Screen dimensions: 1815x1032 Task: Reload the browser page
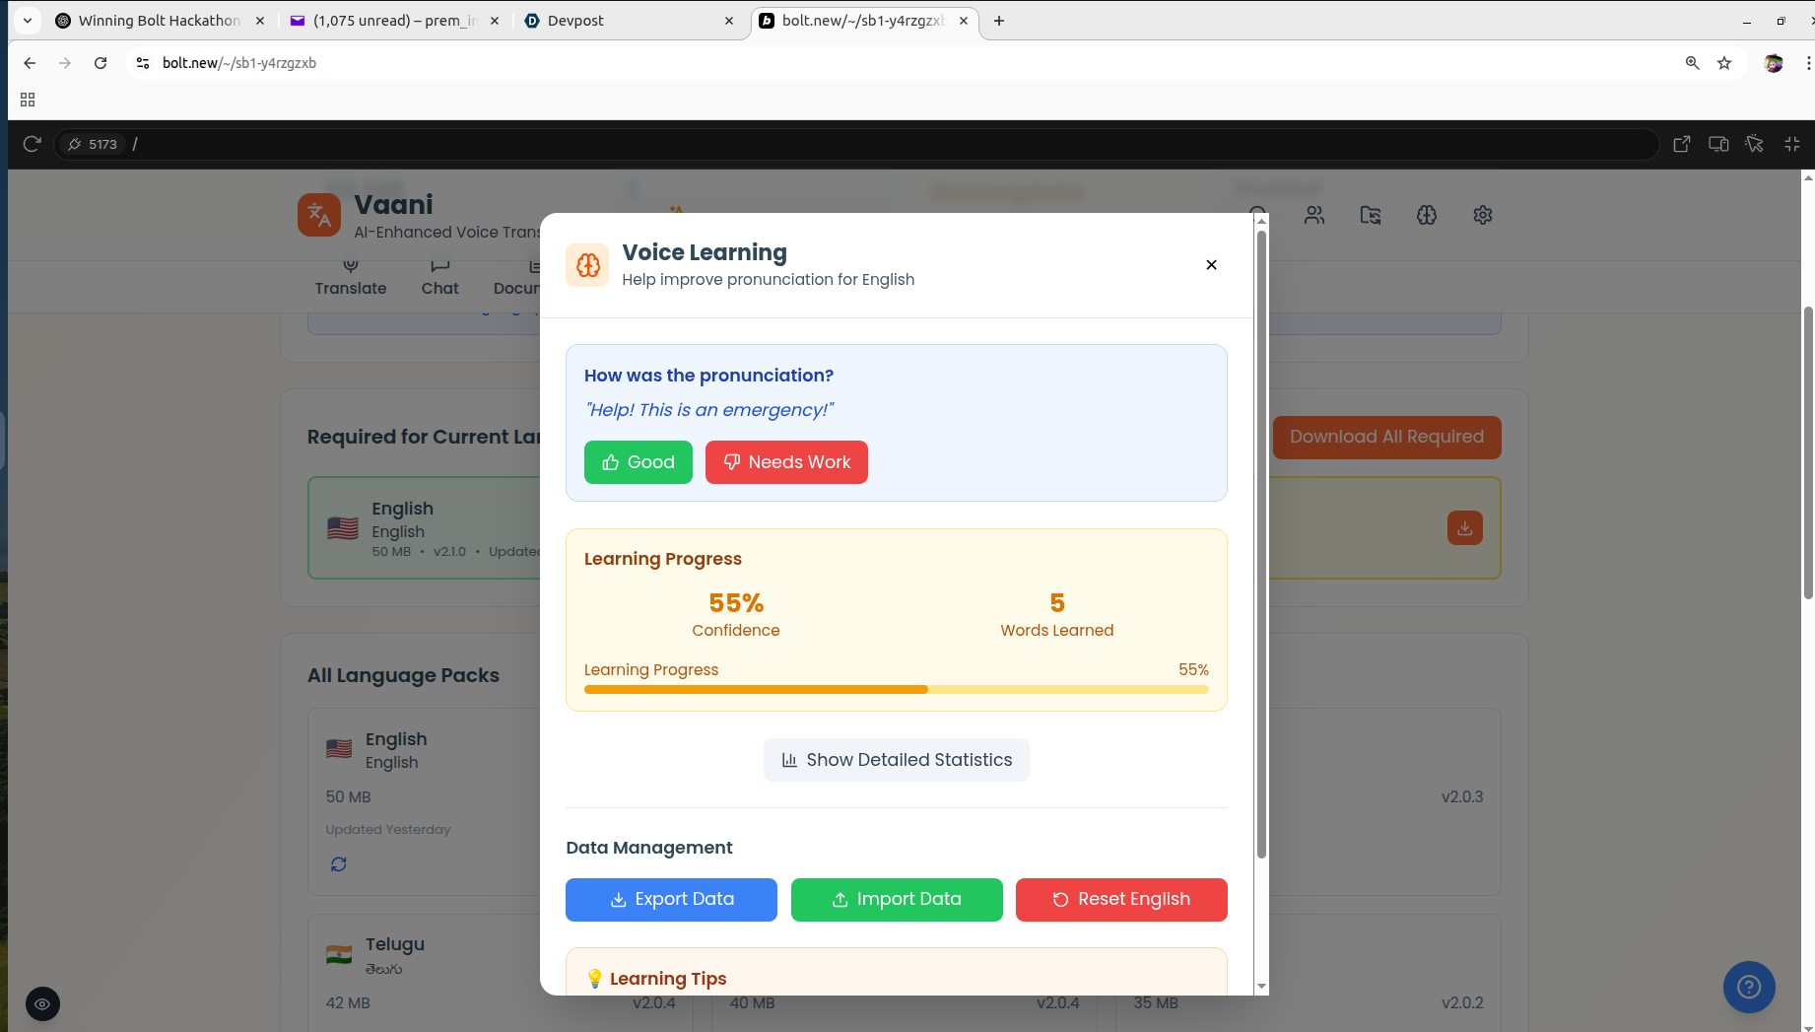pos(101,63)
